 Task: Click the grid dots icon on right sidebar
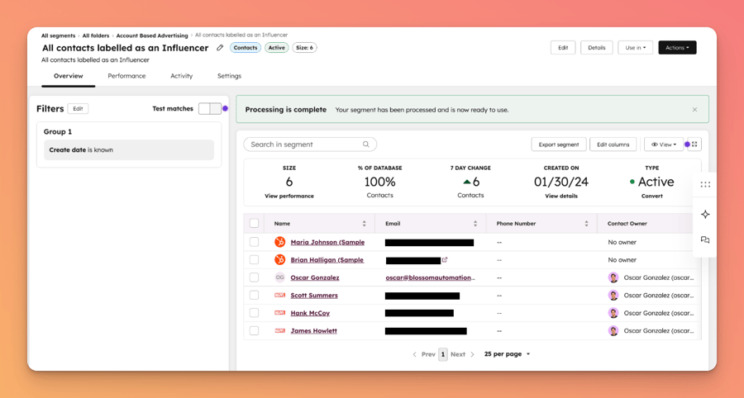pos(705,185)
